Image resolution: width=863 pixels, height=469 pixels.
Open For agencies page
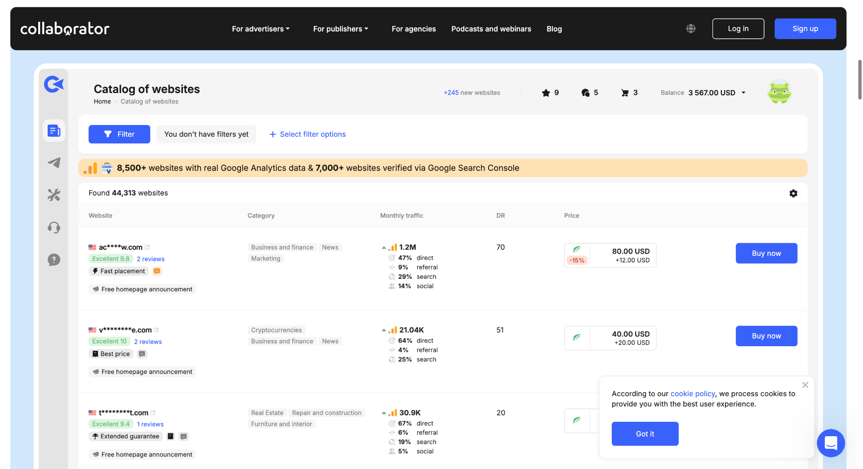[x=414, y=29]
